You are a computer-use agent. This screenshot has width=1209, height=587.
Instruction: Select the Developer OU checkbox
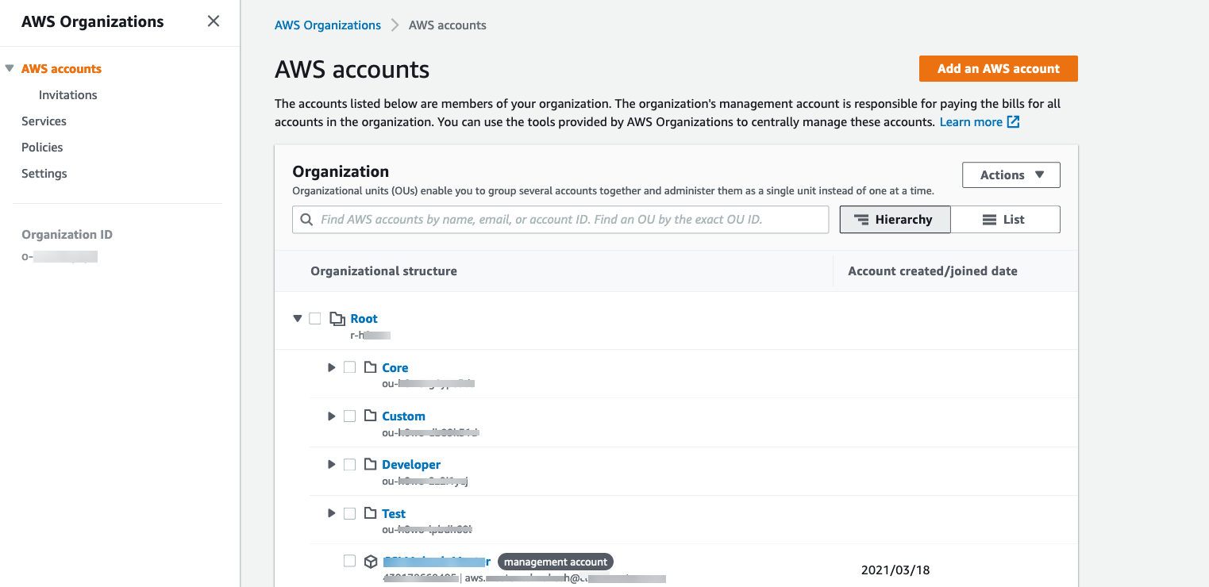(x=349, y=464)
